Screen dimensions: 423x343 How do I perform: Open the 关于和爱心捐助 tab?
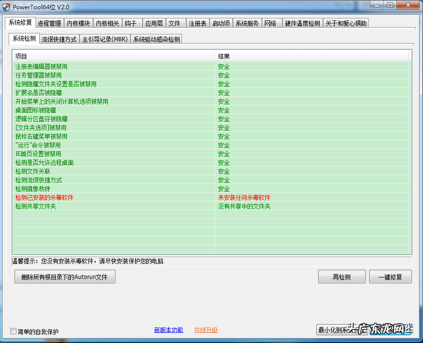point(347,23)
